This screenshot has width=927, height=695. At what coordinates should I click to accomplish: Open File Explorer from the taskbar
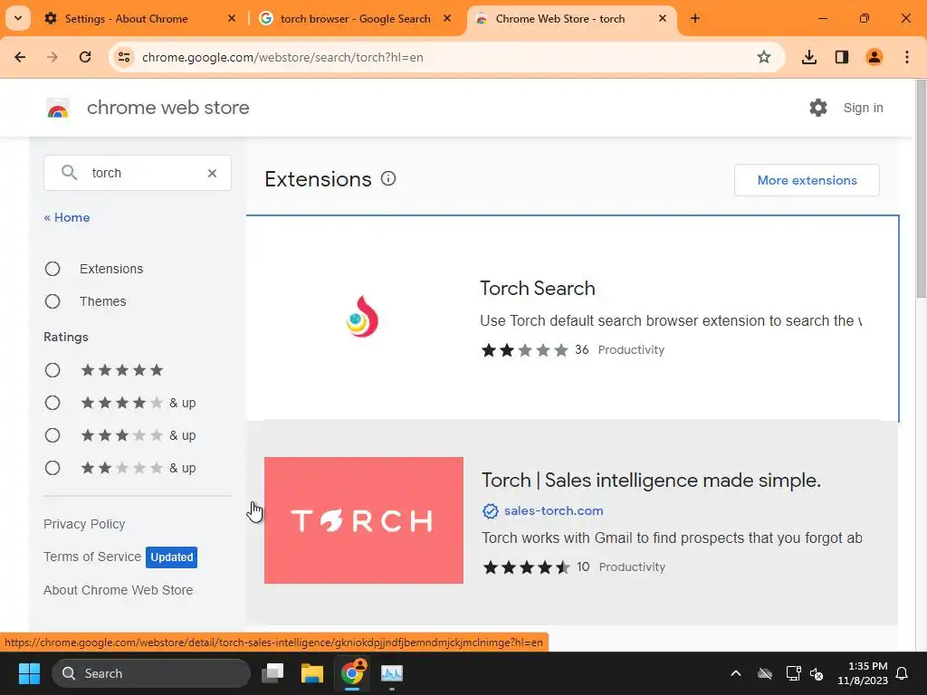(x=312, y=673)
